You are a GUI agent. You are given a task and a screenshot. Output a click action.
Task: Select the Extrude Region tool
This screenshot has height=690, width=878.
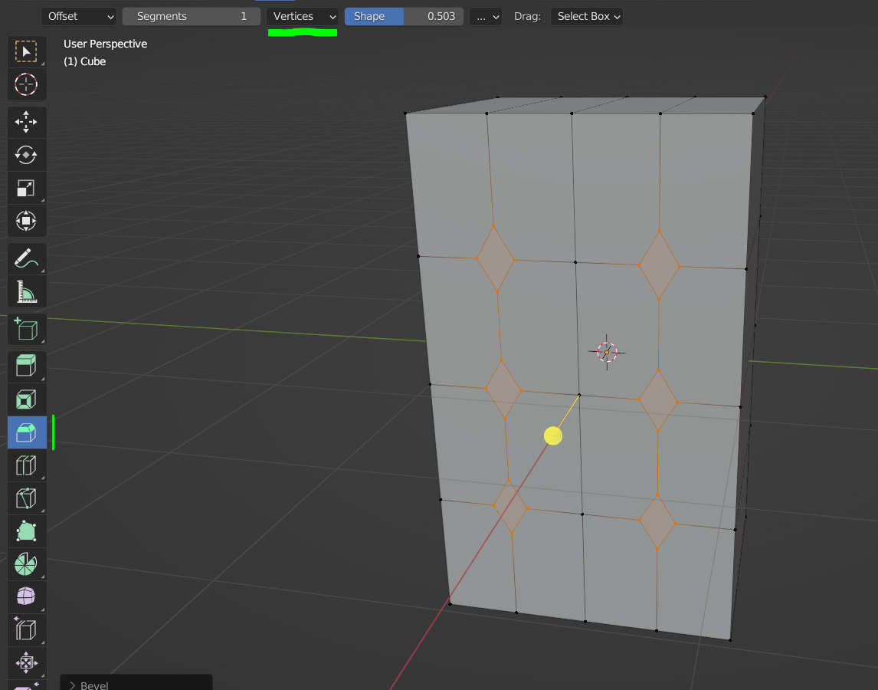tap(27, 366)
